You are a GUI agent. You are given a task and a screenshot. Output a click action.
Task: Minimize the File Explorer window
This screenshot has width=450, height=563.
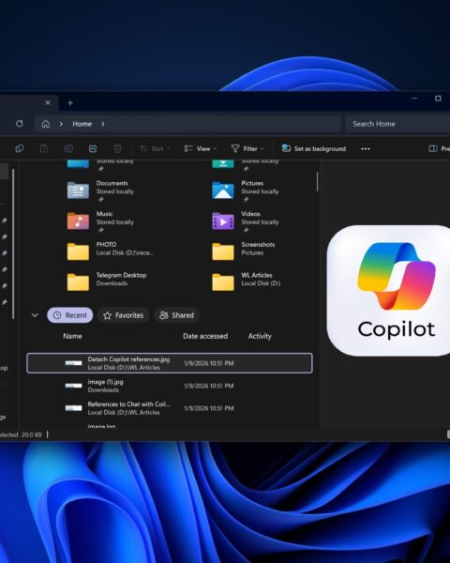[414, 99]
